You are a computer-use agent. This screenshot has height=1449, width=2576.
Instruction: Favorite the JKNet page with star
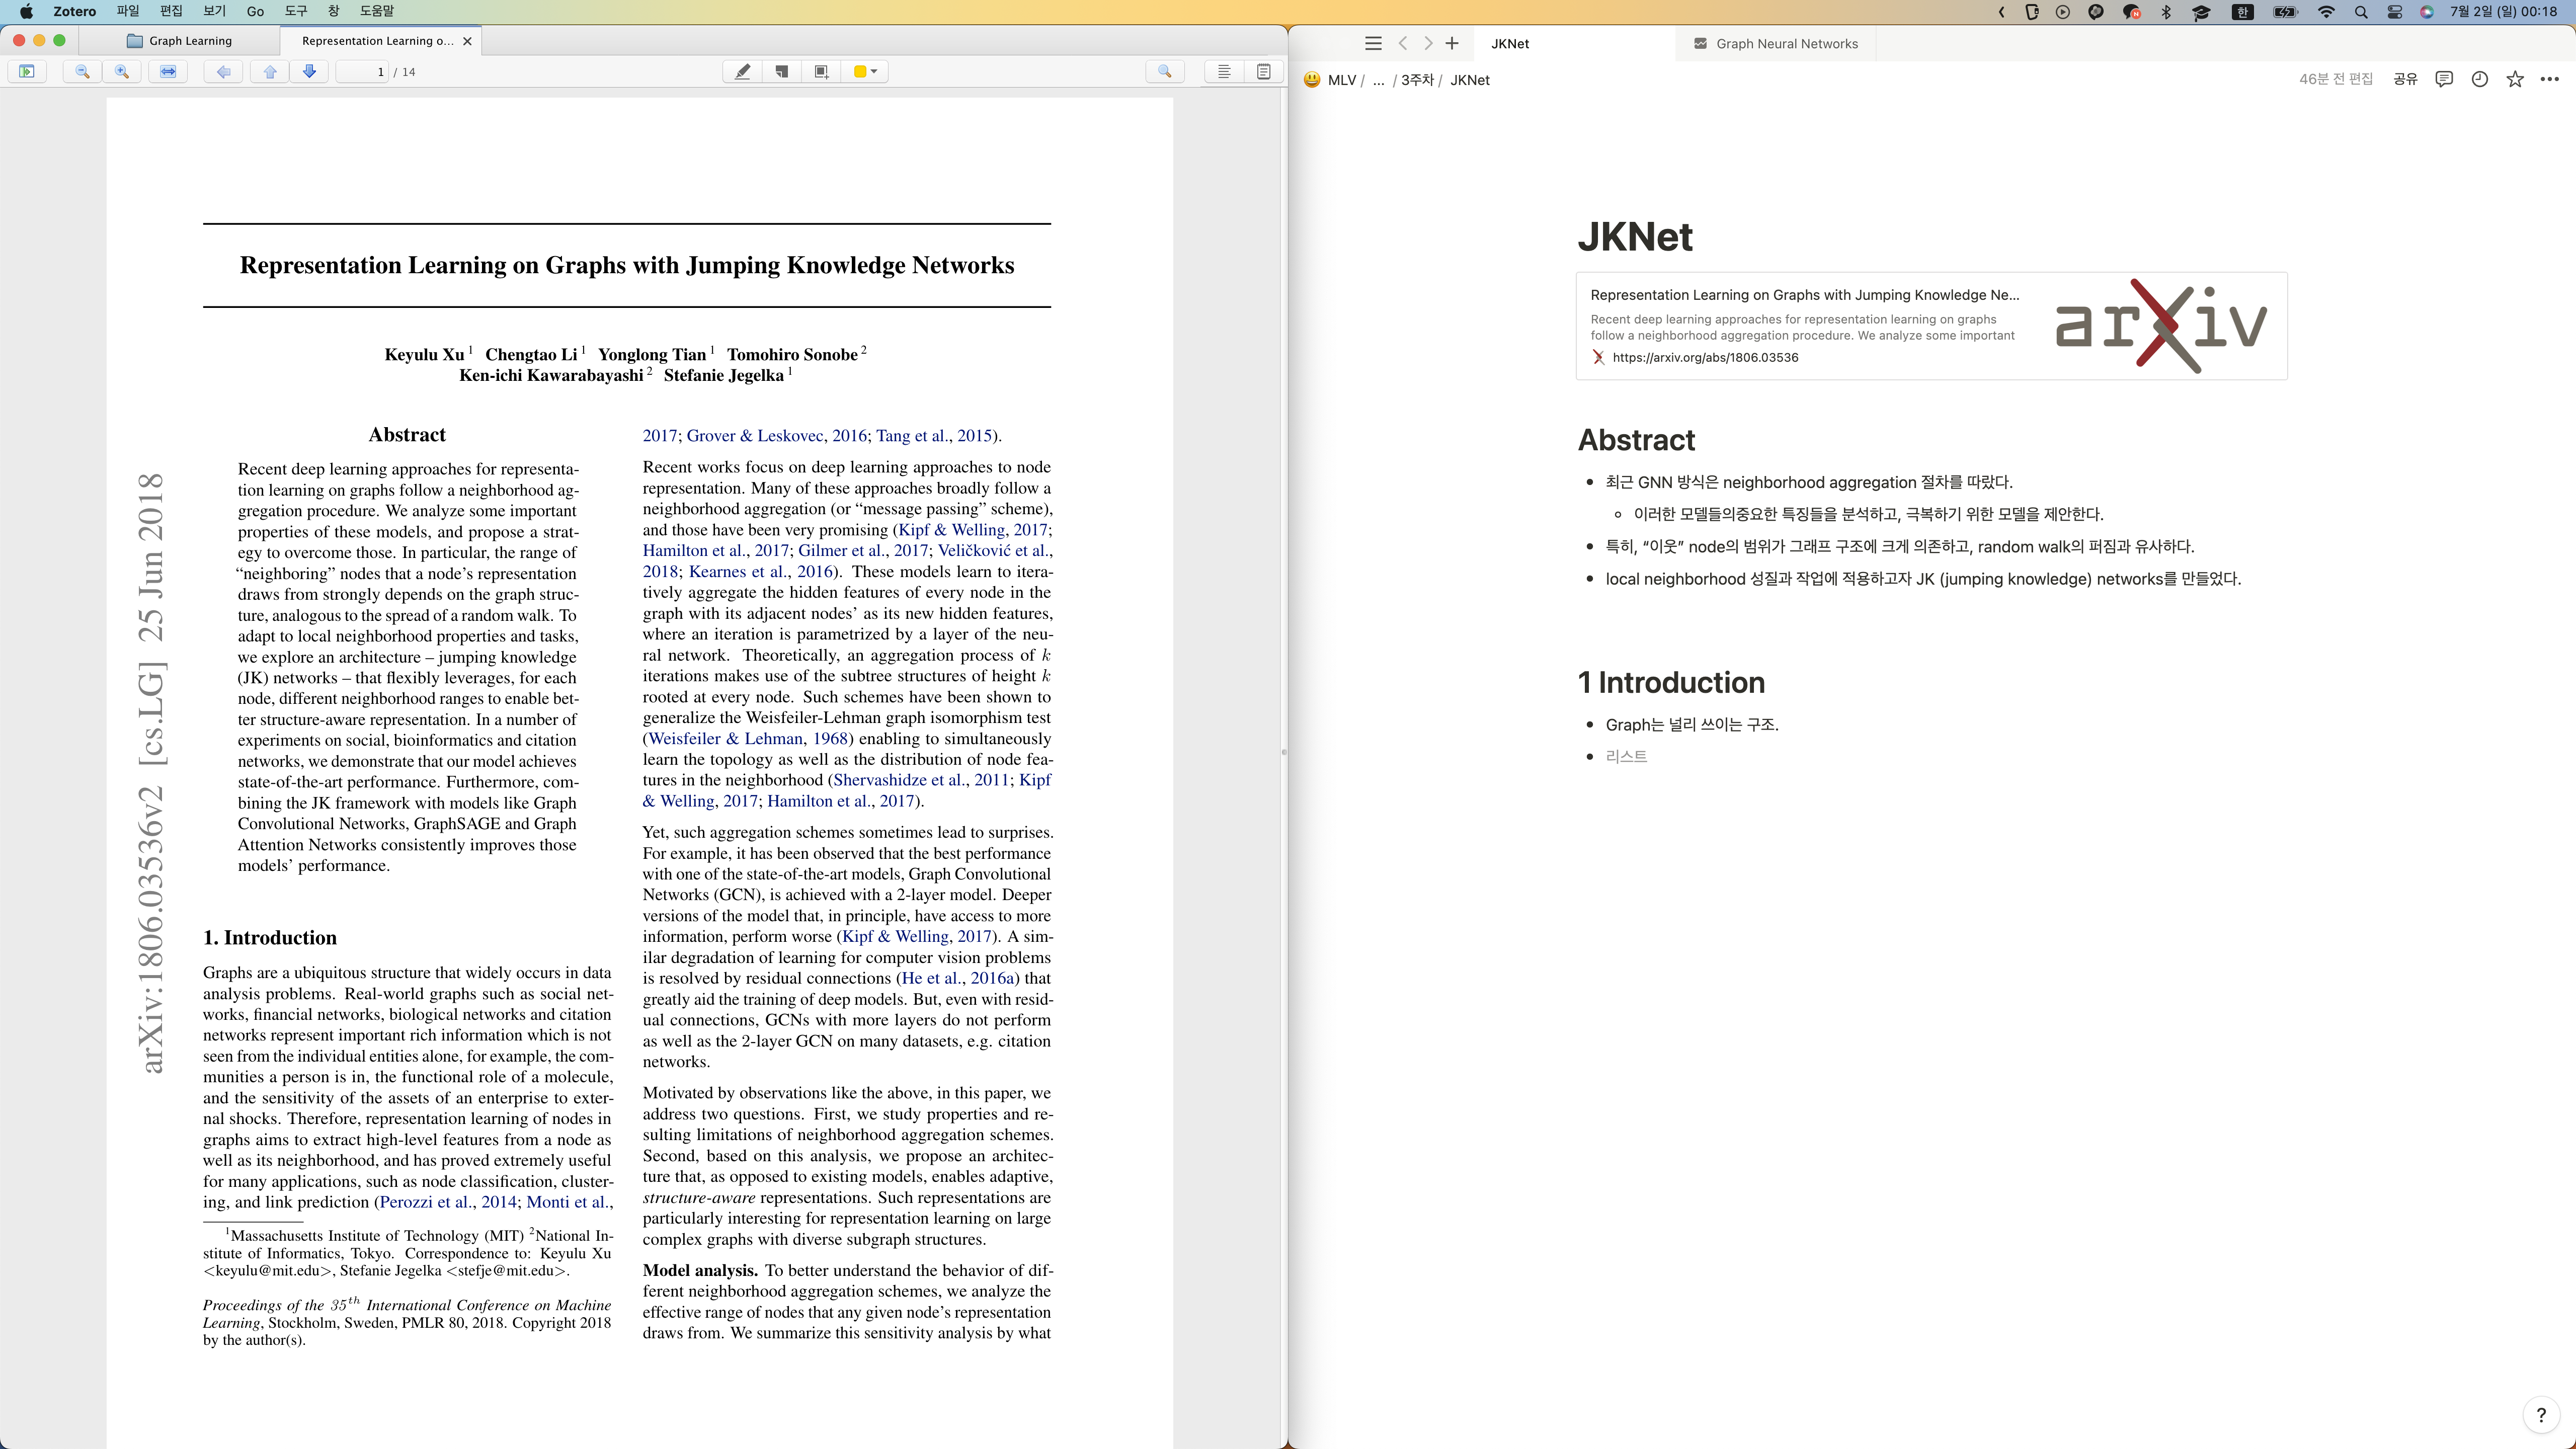click(2515, 79)
